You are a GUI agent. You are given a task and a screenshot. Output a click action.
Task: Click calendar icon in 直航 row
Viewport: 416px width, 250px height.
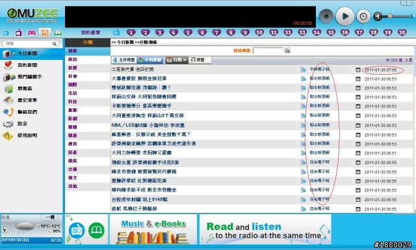(x=358, y=209)
